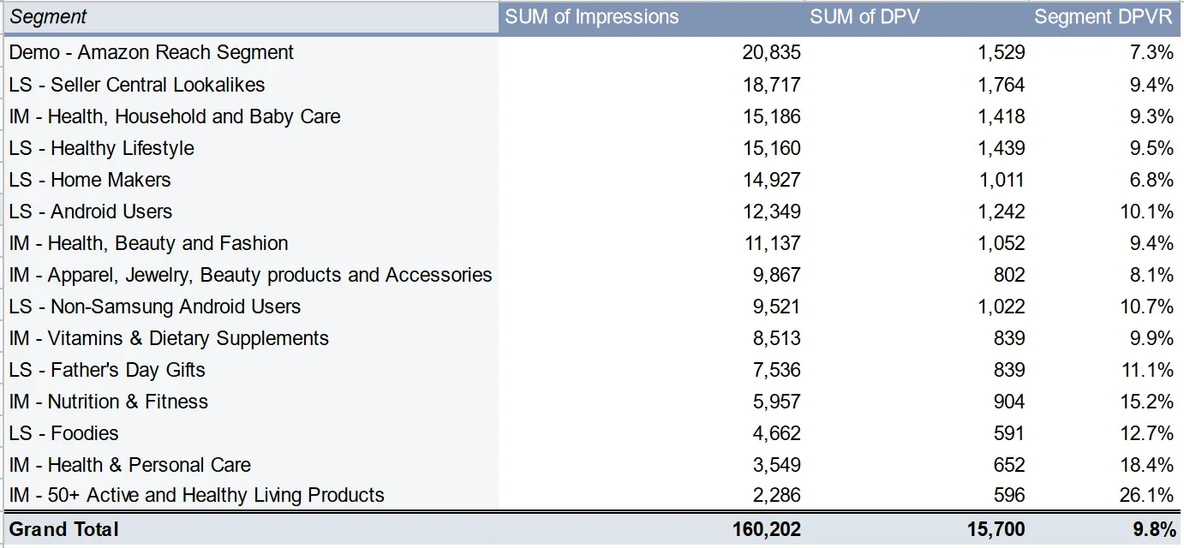Select the LS - Foodies row label
Screen dimensions: 1184x548
64,433
